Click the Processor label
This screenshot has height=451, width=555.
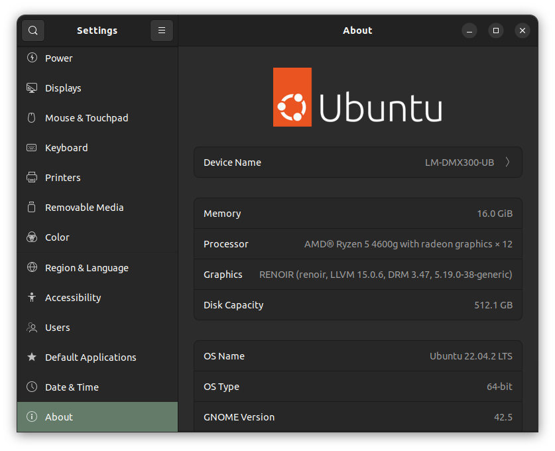tap(226, 244)
